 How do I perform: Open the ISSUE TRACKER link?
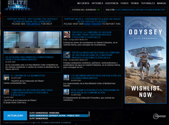93,24
